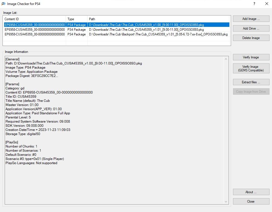Click the scroll up arrow in Image Information

(226, 59)
